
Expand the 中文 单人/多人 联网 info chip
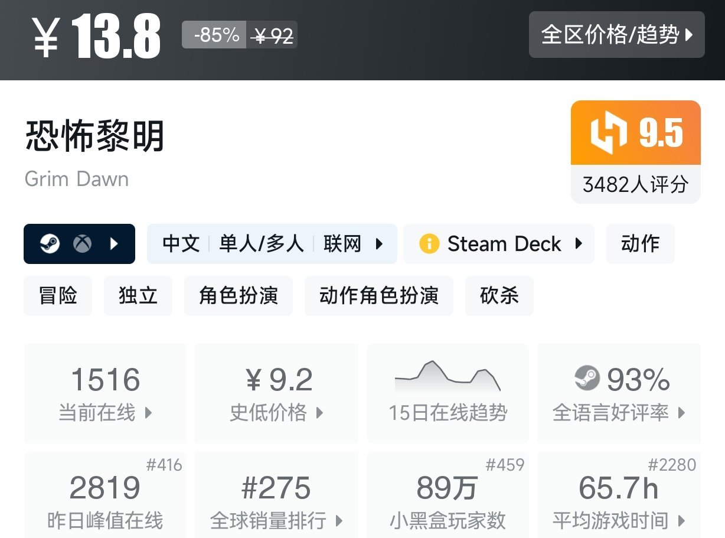click(272, 244)
